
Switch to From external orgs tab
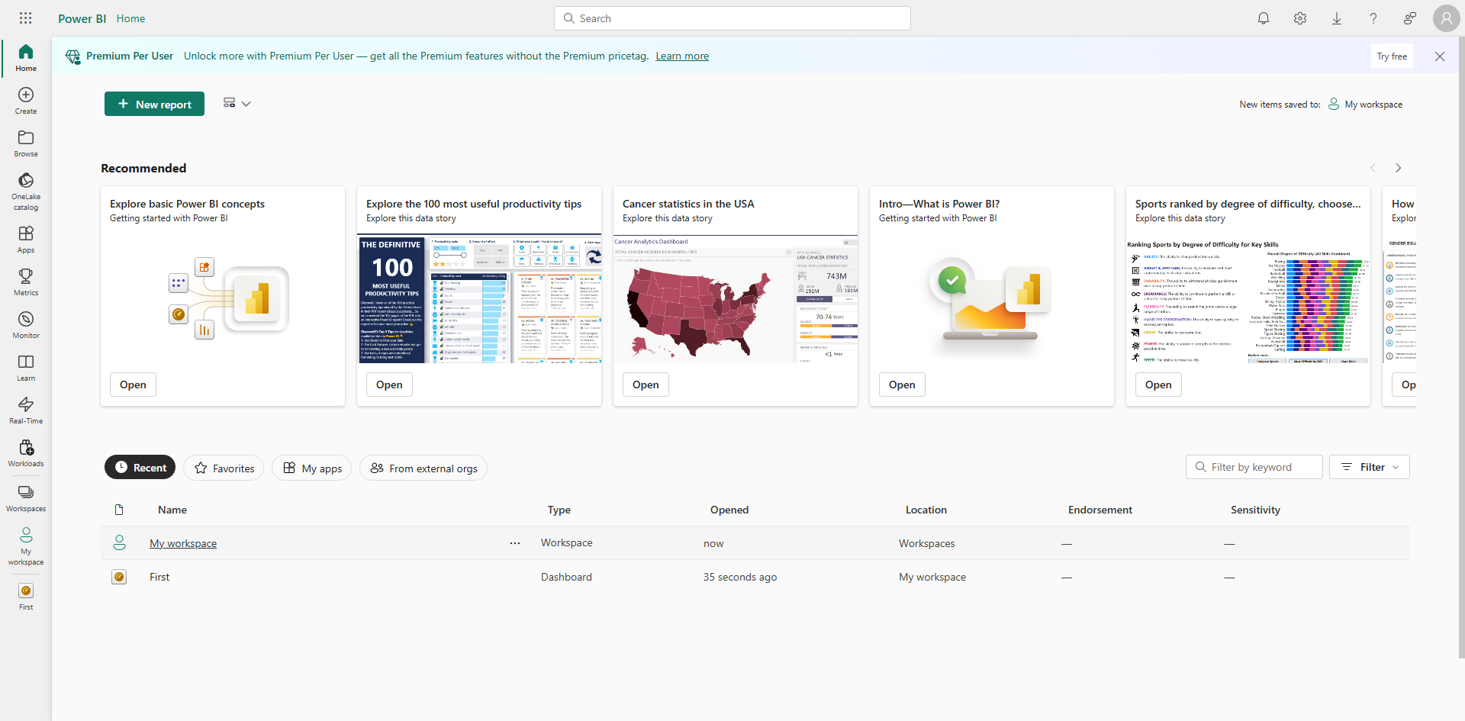pyautogui.click(x=423, y=468)
